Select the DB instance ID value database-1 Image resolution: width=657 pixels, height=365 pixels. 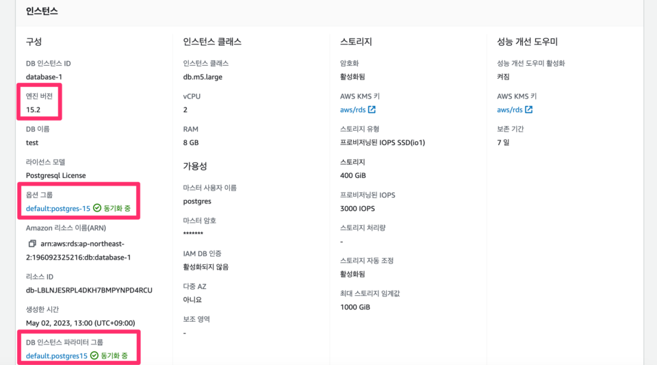(44, 77)
